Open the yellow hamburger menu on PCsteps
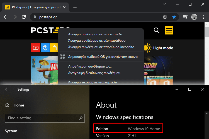This screenshot has height=139, width=209. 169,30
